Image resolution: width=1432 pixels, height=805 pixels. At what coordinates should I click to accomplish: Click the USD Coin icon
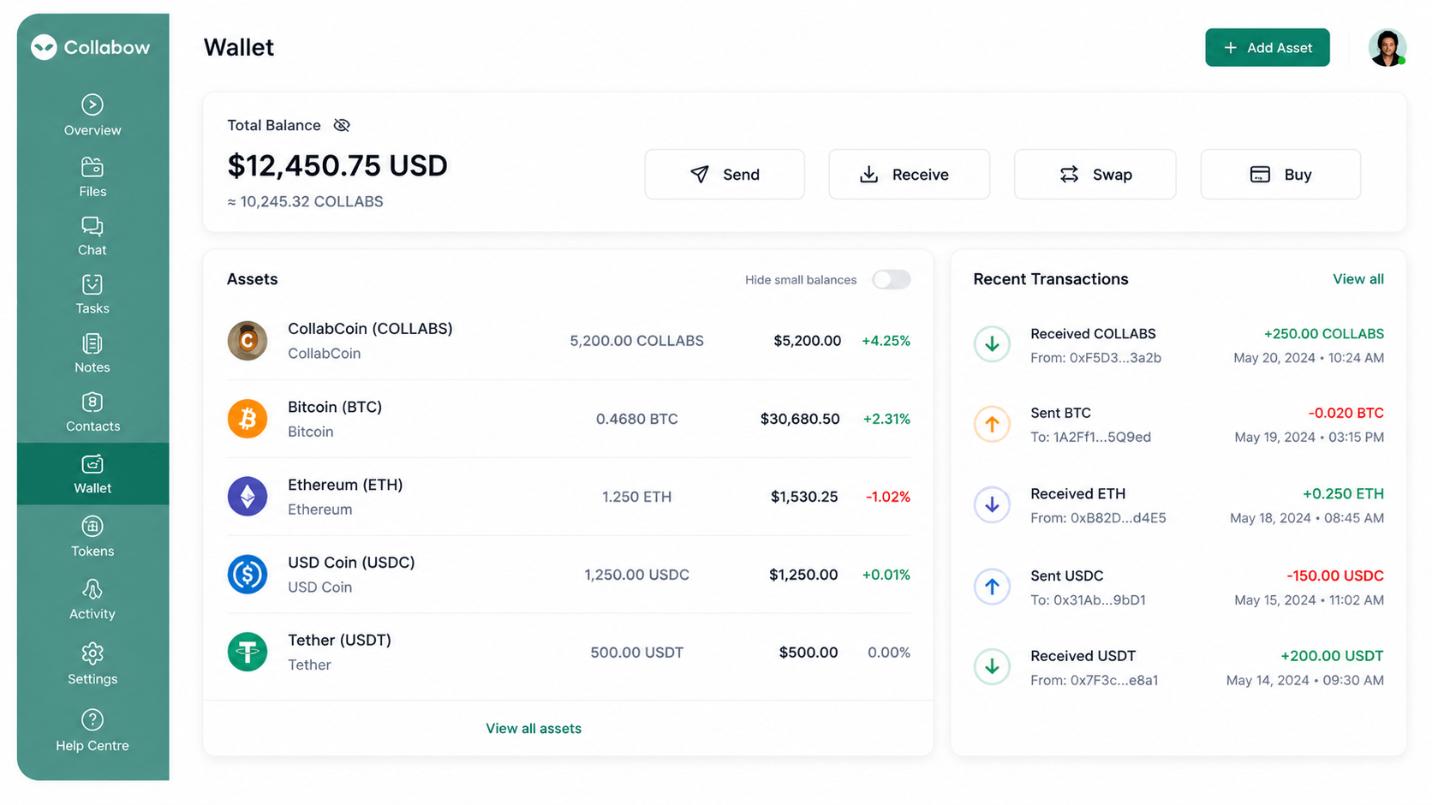click(x=248, y=575)
